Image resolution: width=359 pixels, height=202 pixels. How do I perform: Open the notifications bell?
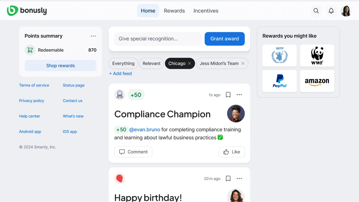point(331,11)
